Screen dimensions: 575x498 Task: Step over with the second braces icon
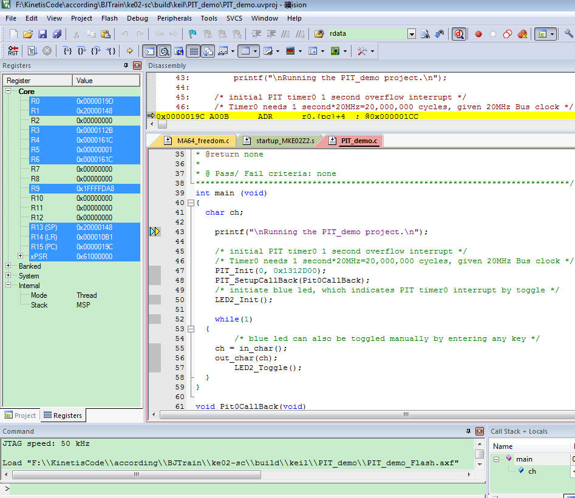pyautogui.click(x=81, y=51)
